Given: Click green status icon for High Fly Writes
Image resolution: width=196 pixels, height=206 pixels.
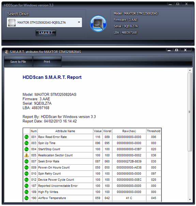Looking at the screenshot, I should [27, 192].
